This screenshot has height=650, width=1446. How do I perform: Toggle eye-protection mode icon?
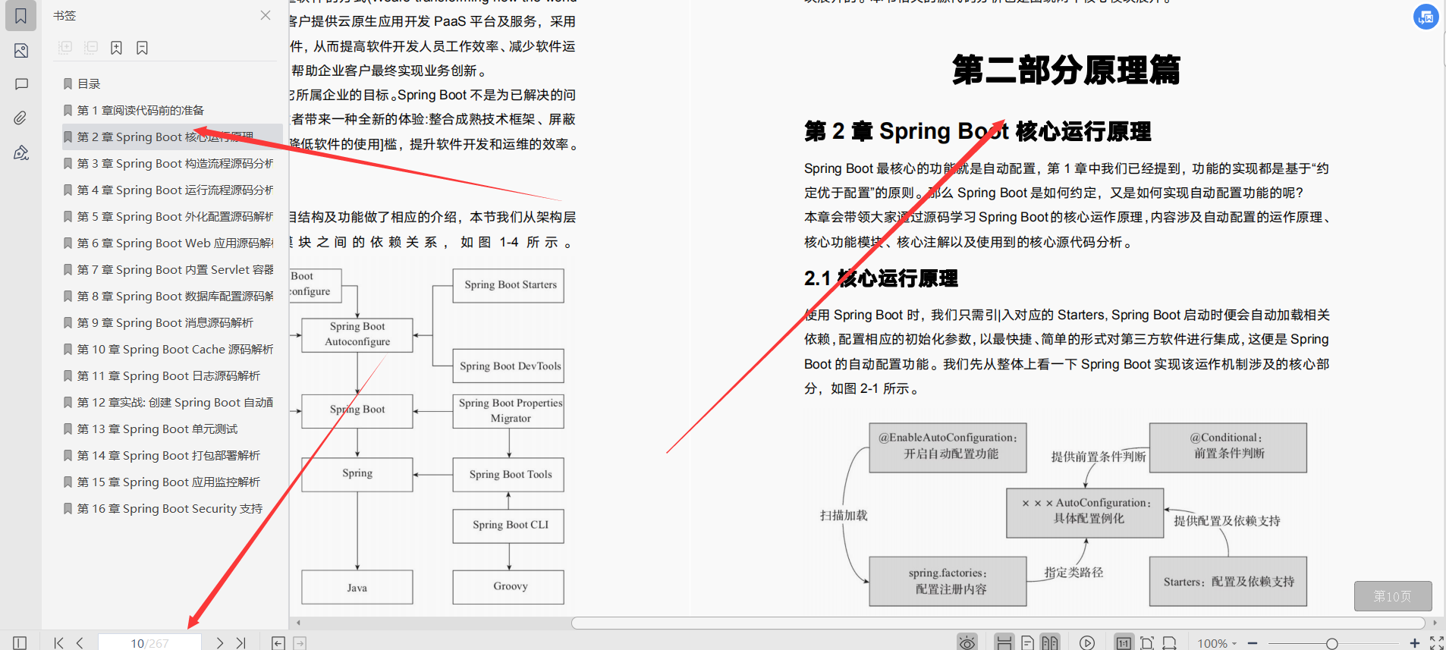(x=967, y=642)
